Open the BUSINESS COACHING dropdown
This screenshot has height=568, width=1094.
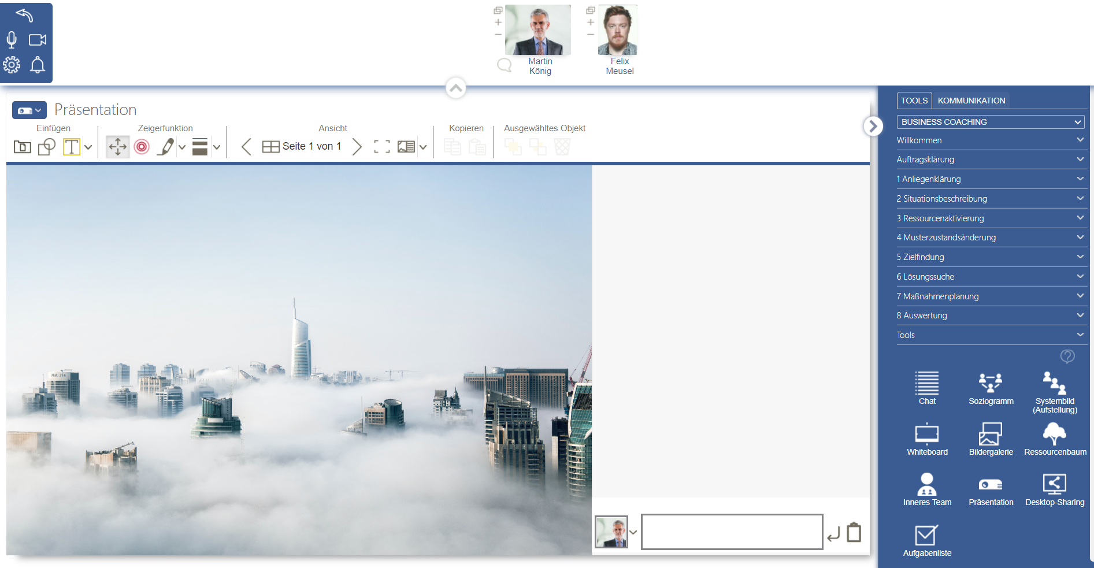pyautogui.click(x=991, y=122)
